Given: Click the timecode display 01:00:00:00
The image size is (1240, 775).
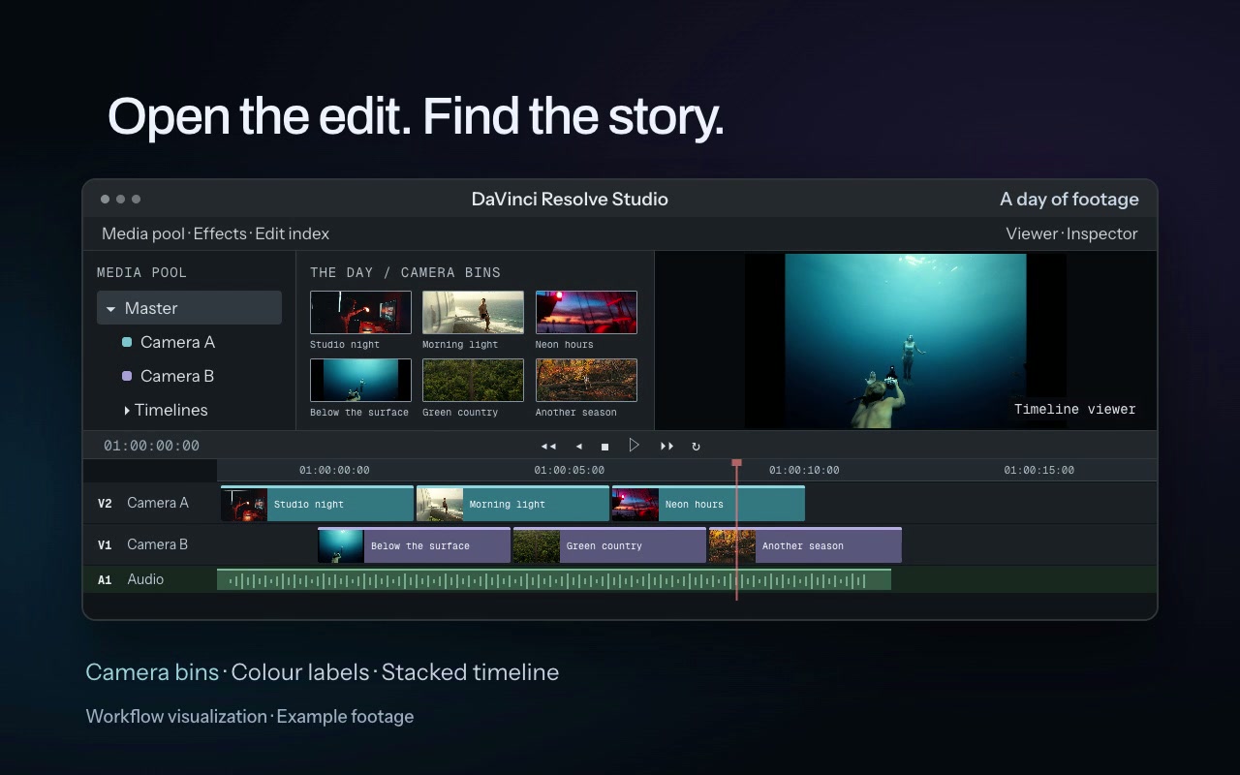Looking at the screenshot, I should (x=151, y=446).
